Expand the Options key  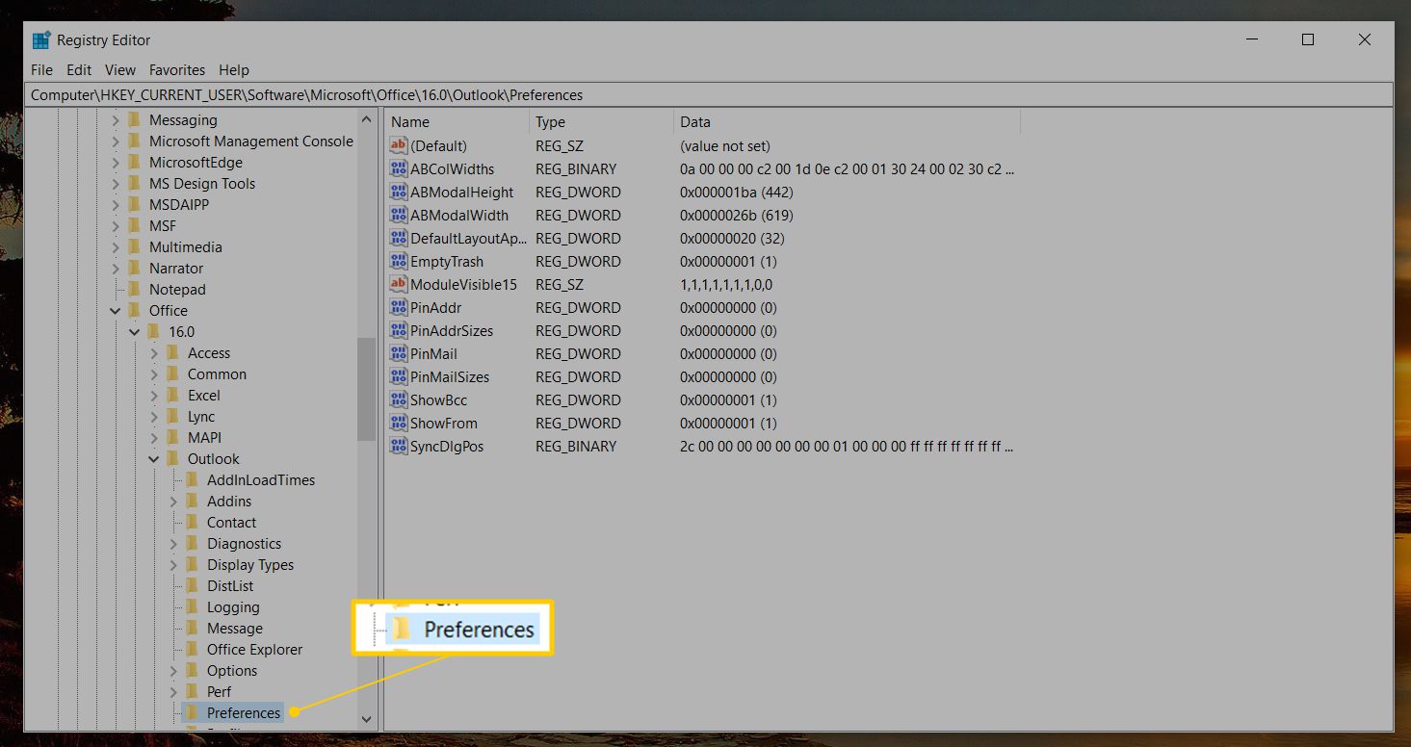[173, 670]
